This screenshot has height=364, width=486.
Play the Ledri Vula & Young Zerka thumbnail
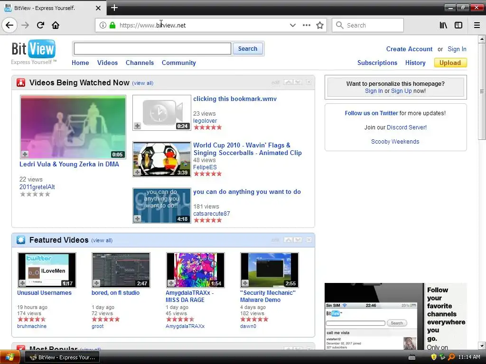pyautogui.click(x=73, y=127)
